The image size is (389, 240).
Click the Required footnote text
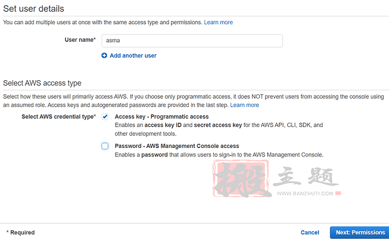tap(21, 233)
